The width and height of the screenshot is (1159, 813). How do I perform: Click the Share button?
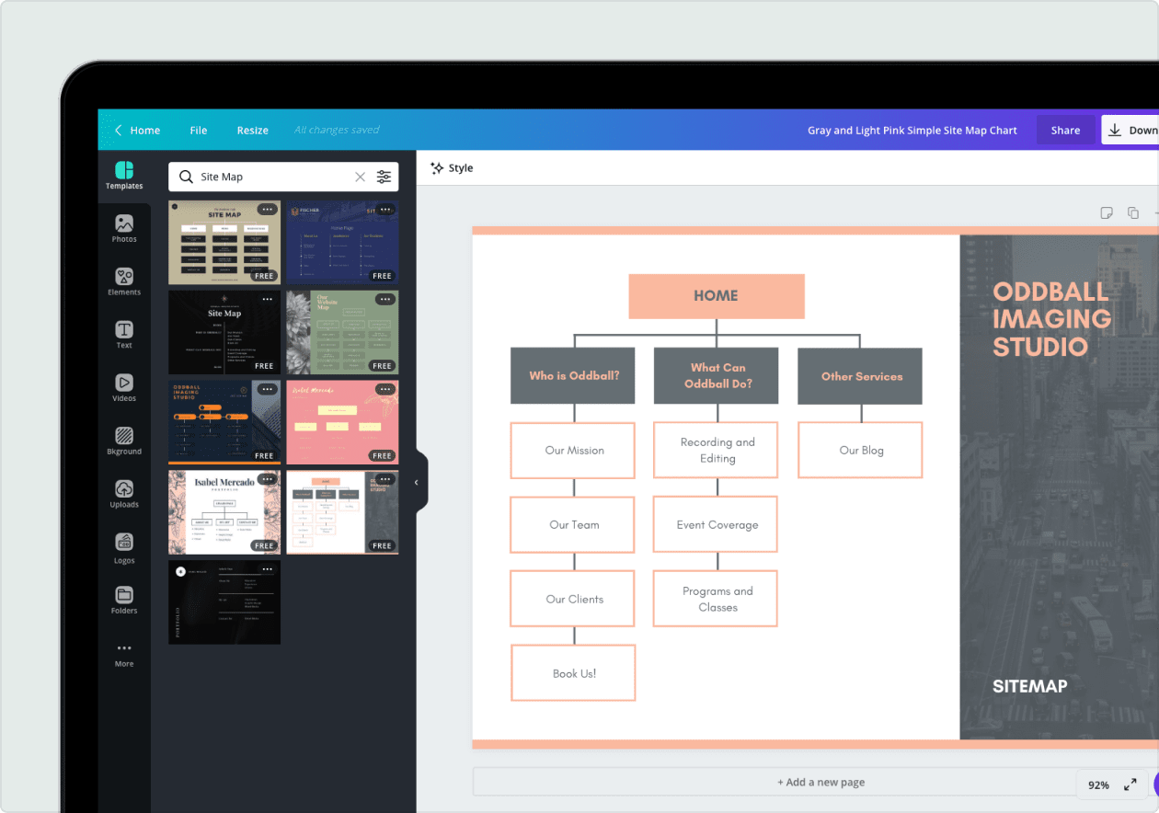point(1065,130)
